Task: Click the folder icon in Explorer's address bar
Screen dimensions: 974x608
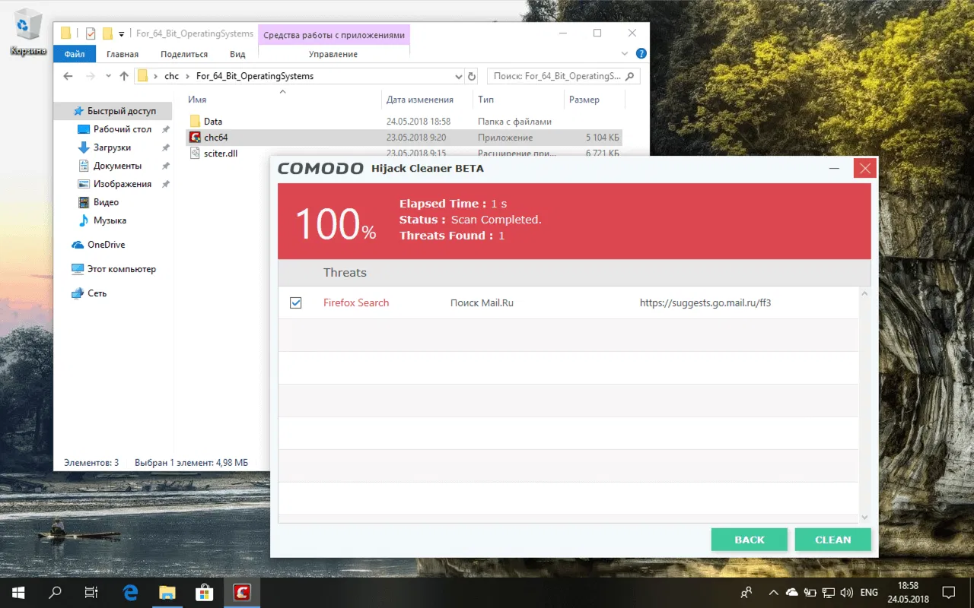Action: (x=142, y=76)
